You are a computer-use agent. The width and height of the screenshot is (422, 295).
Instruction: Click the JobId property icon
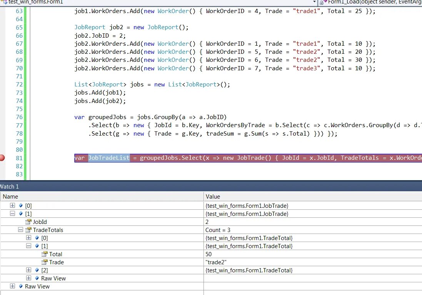pos(28,222)
